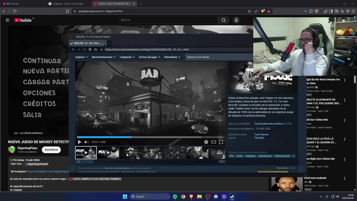
Task: Open Brave Shields icon in address bar
Action: [263, 11]
